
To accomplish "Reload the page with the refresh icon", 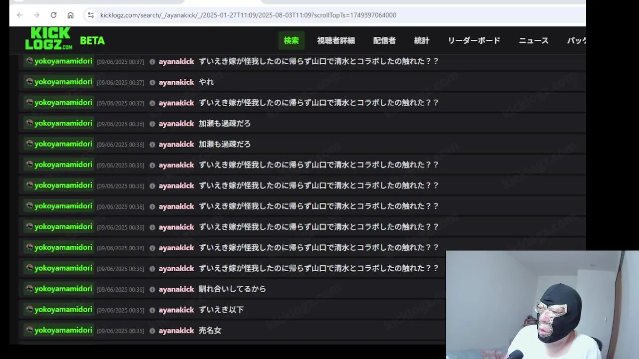I will click(53, 15).
